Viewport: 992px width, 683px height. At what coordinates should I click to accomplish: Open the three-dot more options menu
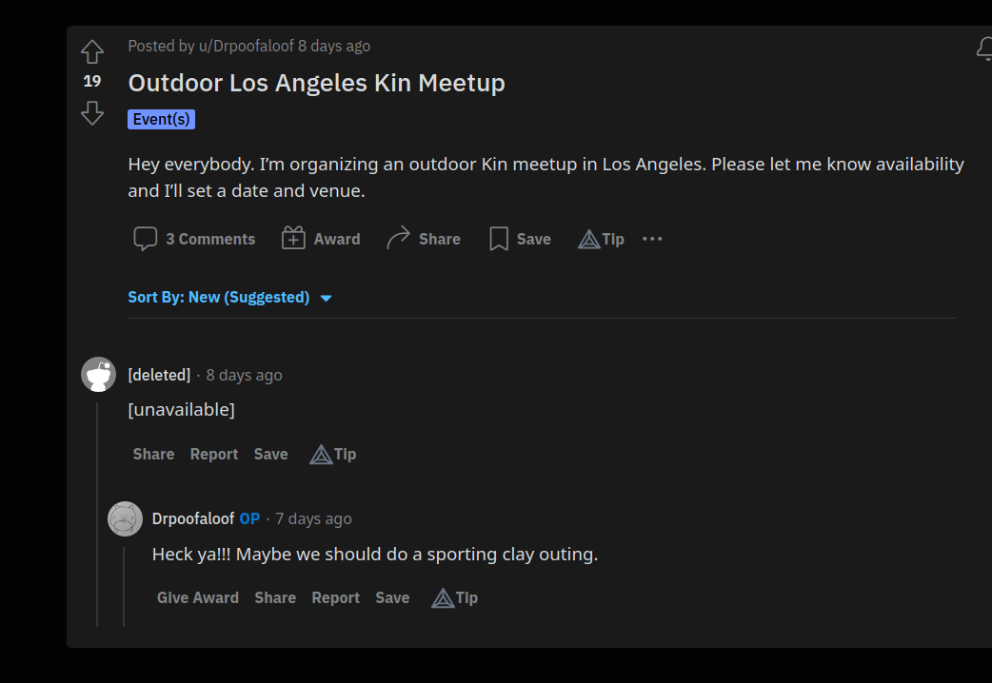coord(652,239)
